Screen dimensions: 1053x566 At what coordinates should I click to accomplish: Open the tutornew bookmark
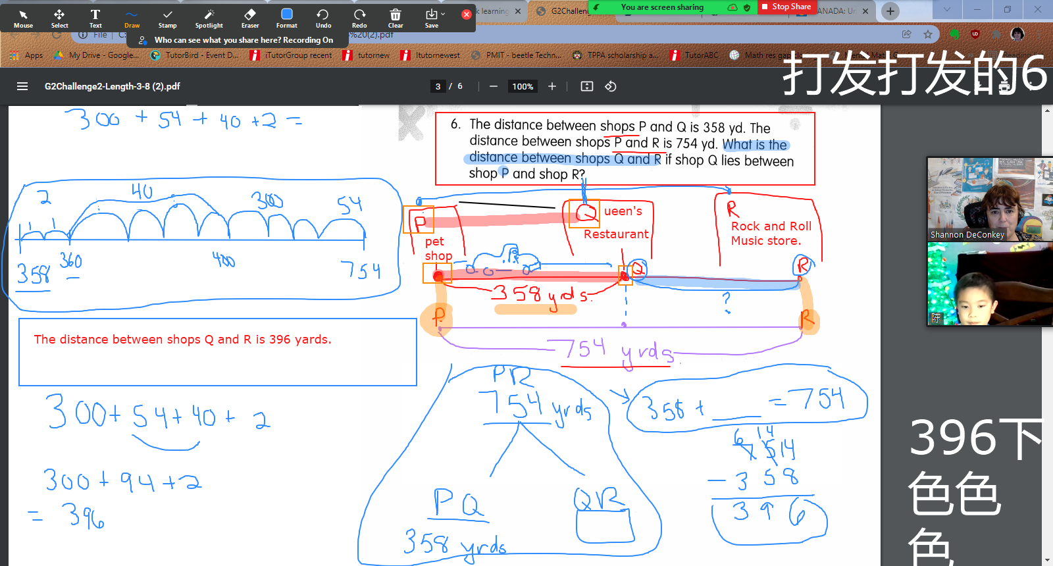pyautogui.click(x=367, y=55)
